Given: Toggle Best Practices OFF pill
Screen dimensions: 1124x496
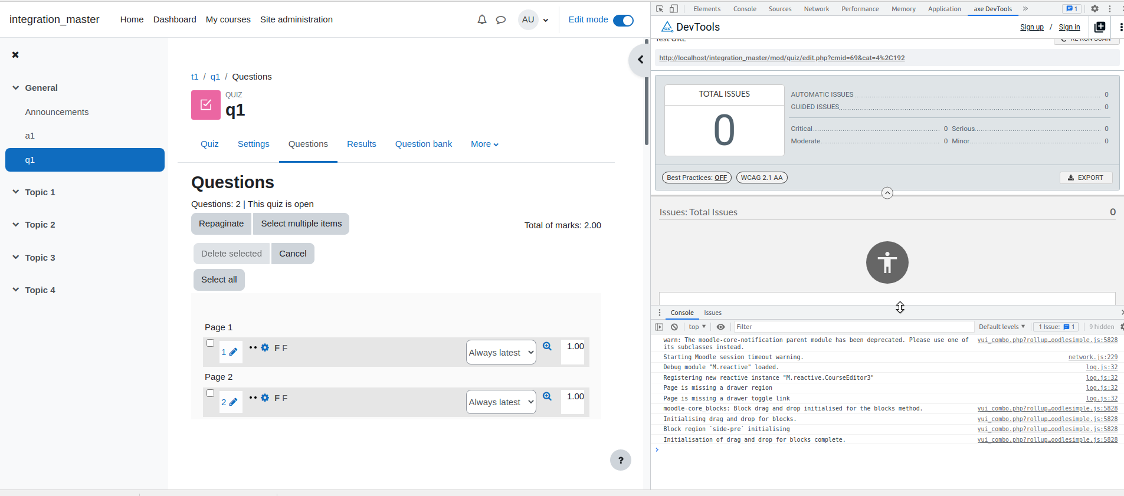Looking at the screenshot, I should click(x=697, y=178).
